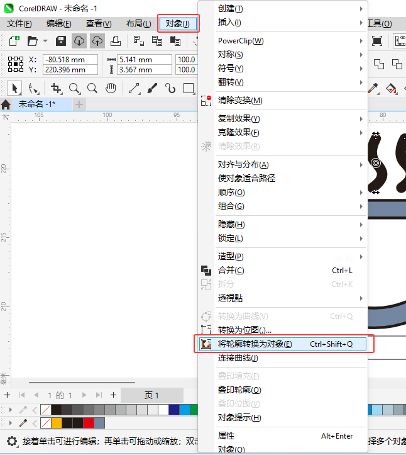Open the 编辑(E) menu
Viewport: 406px width, 455px height.
click(x=59, y=23)
